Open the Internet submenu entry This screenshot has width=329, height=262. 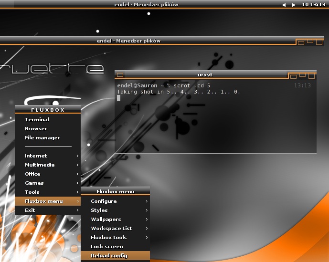[x=48, y=156]
